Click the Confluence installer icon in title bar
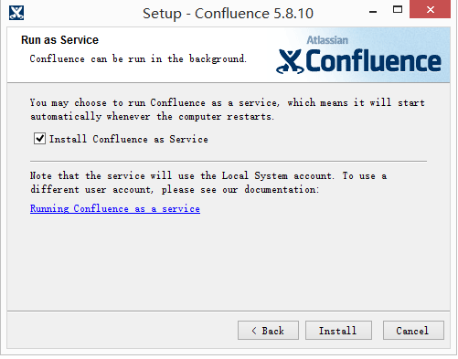Viewport: 458px width, 359px height. (x=16, y=13)
